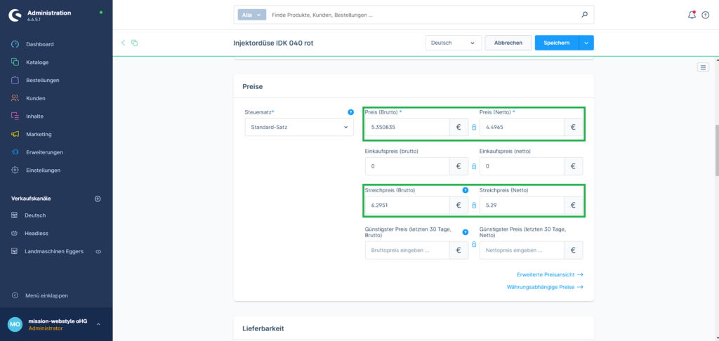This screenshot has height=341, width=719.
Task: Open the Deutsch language selector
Action: (453, 43)
